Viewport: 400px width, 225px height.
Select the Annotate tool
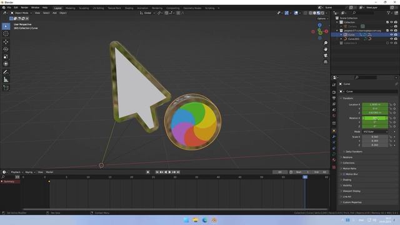[x=6, y=72]
